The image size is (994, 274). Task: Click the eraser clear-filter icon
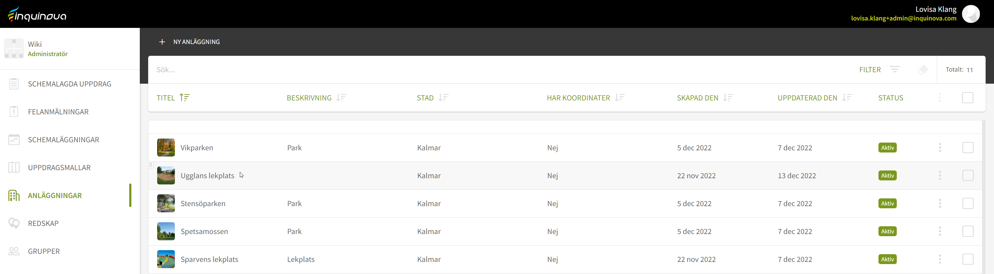(923, 69)
